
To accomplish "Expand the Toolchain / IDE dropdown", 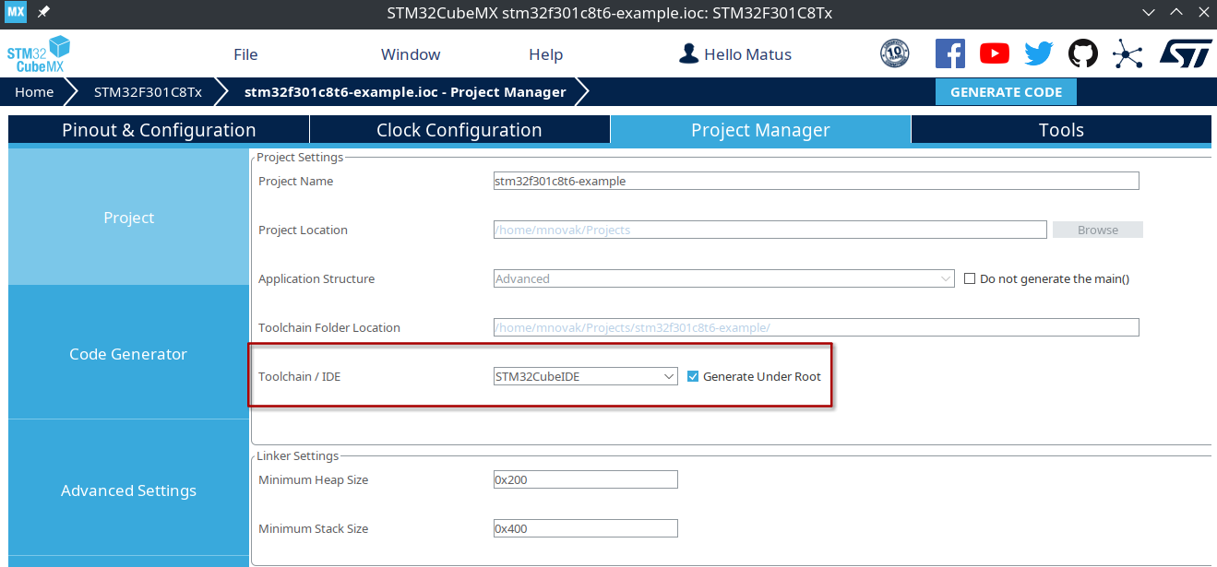I will (586, 376).
